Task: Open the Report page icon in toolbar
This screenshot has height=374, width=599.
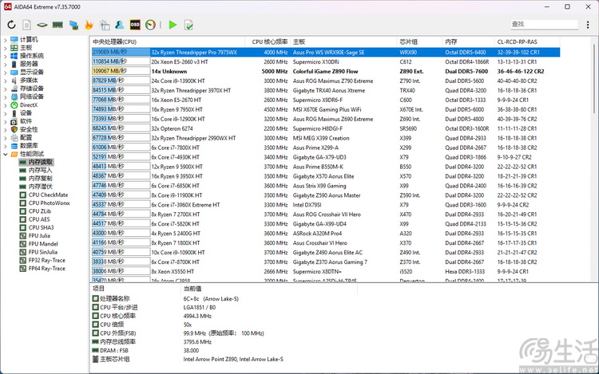Action: tap(26, 25)
